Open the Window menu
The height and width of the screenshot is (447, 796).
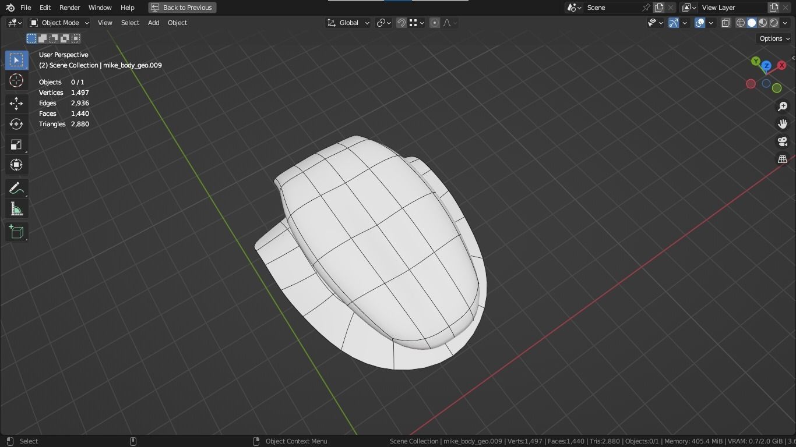click(100, 8)
